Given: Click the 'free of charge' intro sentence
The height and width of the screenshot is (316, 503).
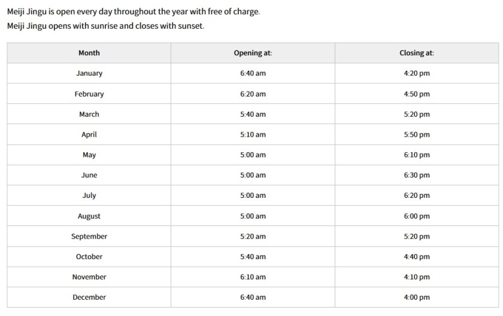Looking at the screenshot, I should [x=133, y=12].
